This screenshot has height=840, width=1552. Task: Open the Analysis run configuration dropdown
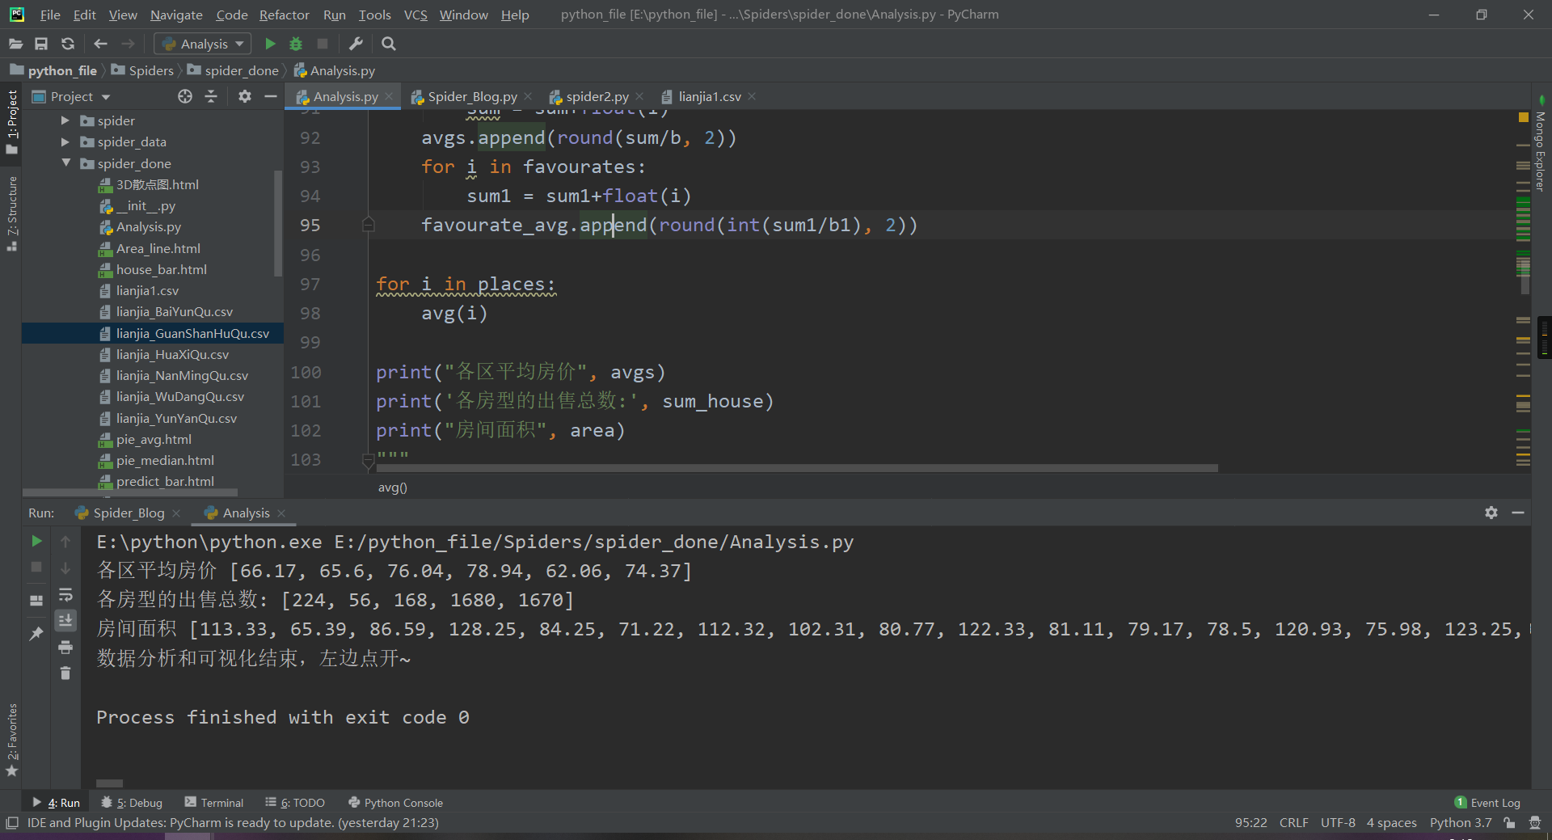202,44
